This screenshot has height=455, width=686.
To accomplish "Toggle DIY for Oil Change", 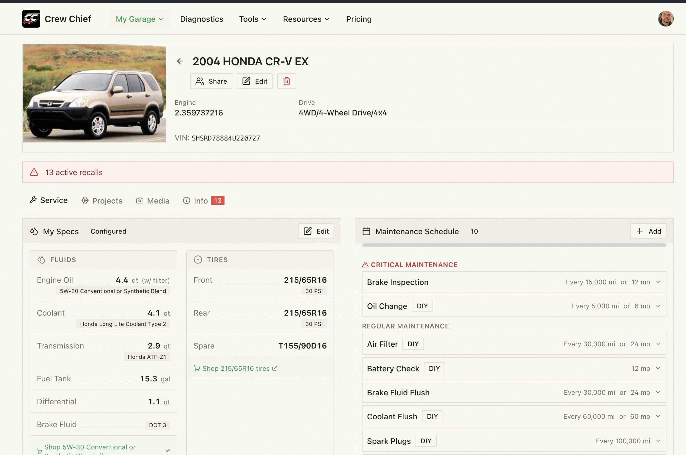I will tap(422, 306).
